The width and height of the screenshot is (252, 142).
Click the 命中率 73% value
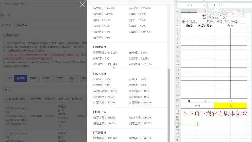[x=143, y=52]
